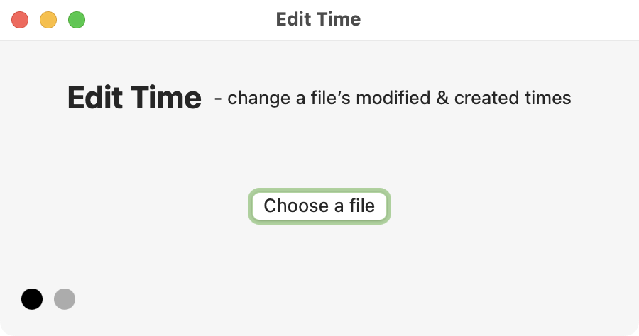This screenshot has width=639, height=336.
Task: Click the Edit Time title bar text
Action: tap(318, 19)
